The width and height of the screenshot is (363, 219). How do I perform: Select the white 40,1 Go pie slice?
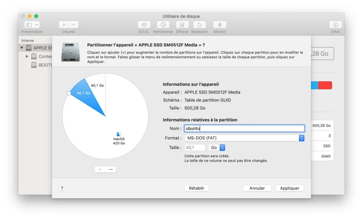click(97, 85)
